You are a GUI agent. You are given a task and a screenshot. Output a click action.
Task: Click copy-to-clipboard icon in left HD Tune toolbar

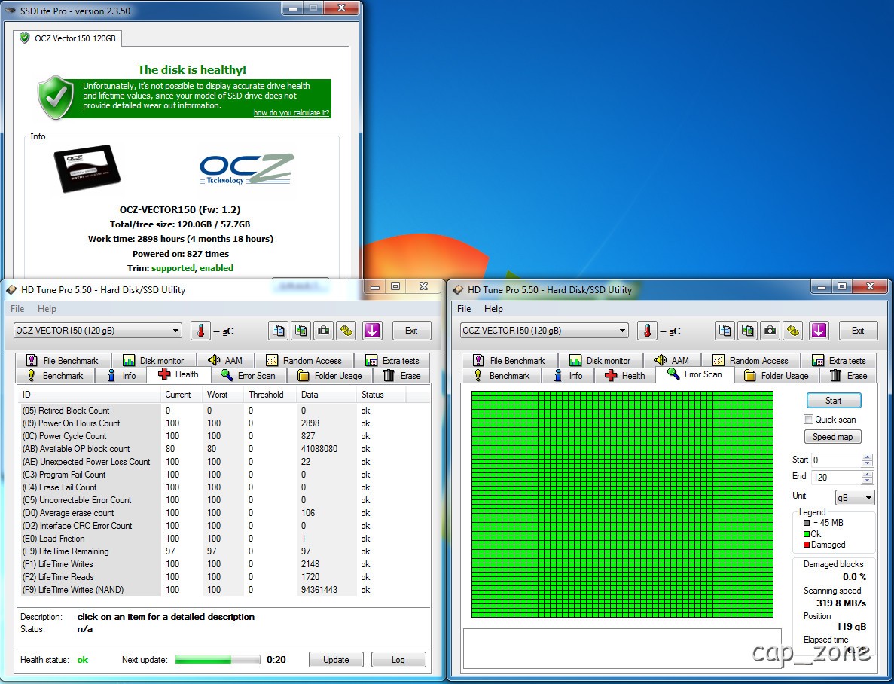coord(278,331)
